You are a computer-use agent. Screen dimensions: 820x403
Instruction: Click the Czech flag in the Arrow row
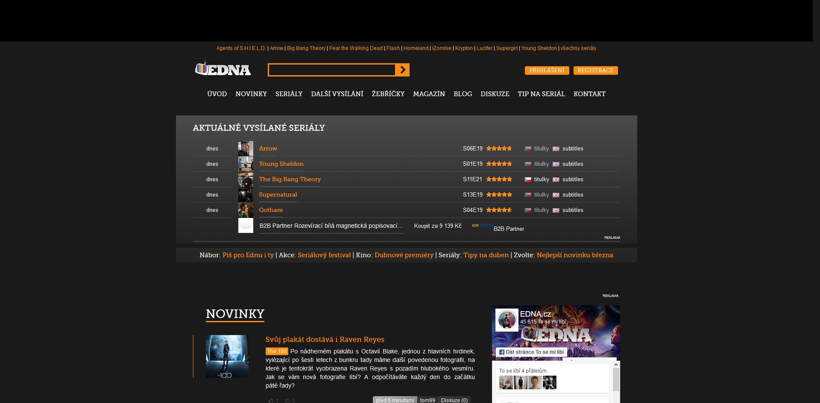[528, 149]
